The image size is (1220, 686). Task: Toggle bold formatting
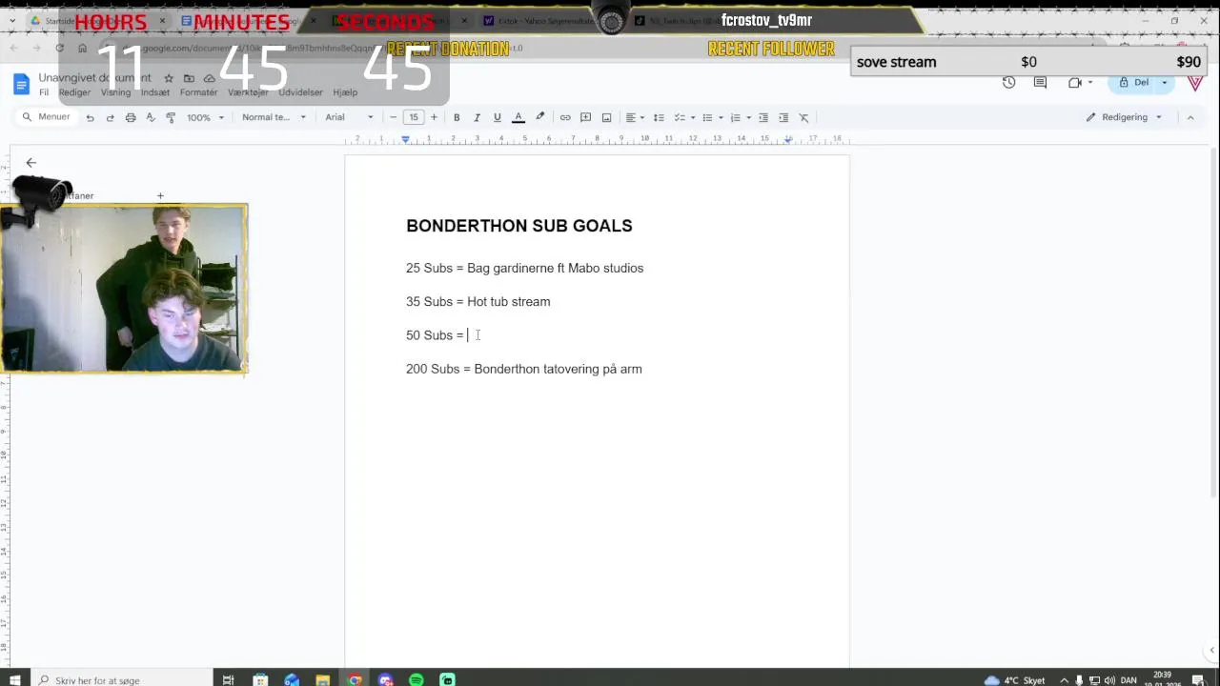[x=457, y=117]
